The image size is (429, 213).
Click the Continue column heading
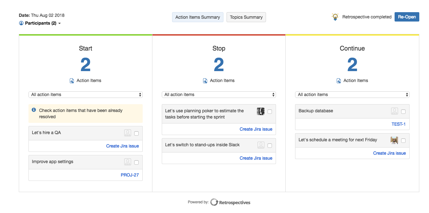click(x=352, y=48)
